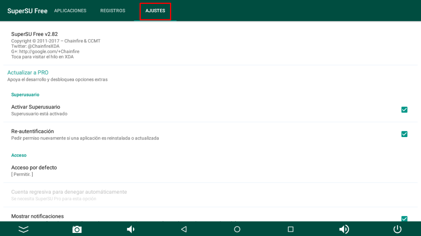Screen dimensions: 421x236
Task: Switch to the APLICACIONES tab
Action: [70, 11]
